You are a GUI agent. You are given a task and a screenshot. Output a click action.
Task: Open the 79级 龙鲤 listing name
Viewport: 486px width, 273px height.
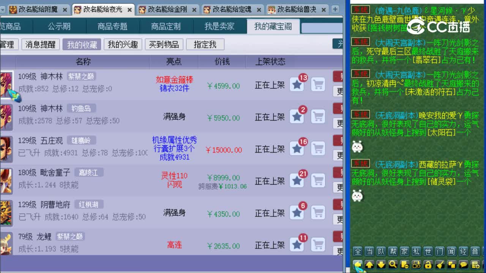[35, 237]
